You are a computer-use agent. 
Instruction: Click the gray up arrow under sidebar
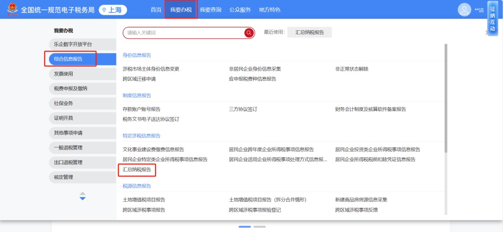[x=82, y=193]
